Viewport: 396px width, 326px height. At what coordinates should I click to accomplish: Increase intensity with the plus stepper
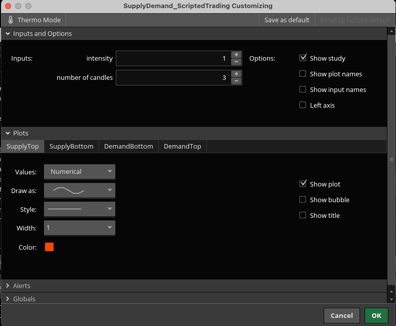coord(236,55)
